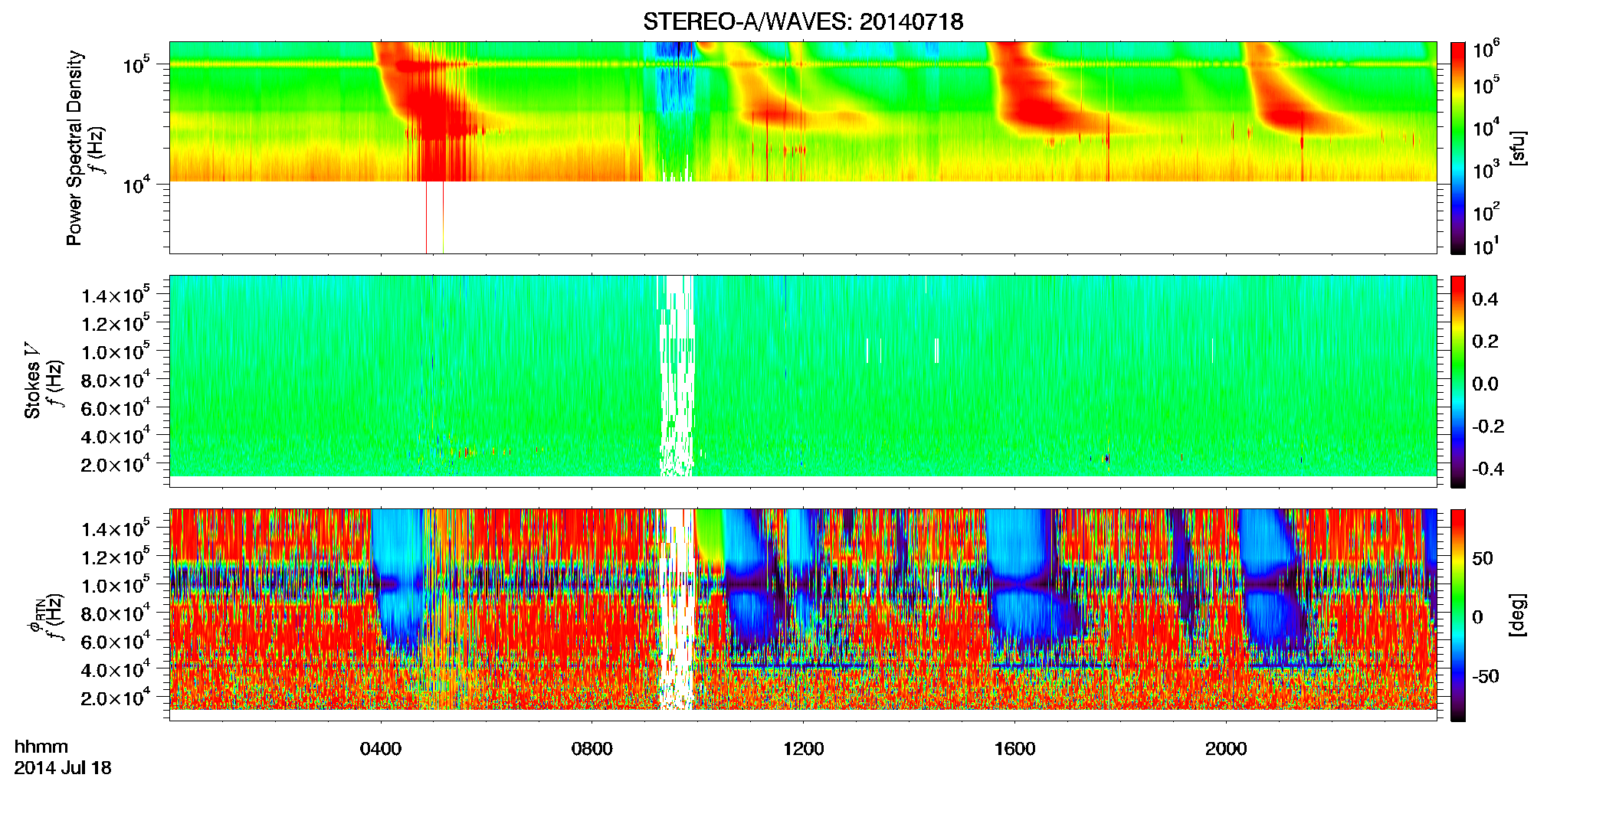Click the Stokes V color bar

(1458, 381)
